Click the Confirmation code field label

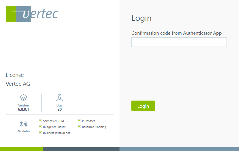tap(177, 33)
